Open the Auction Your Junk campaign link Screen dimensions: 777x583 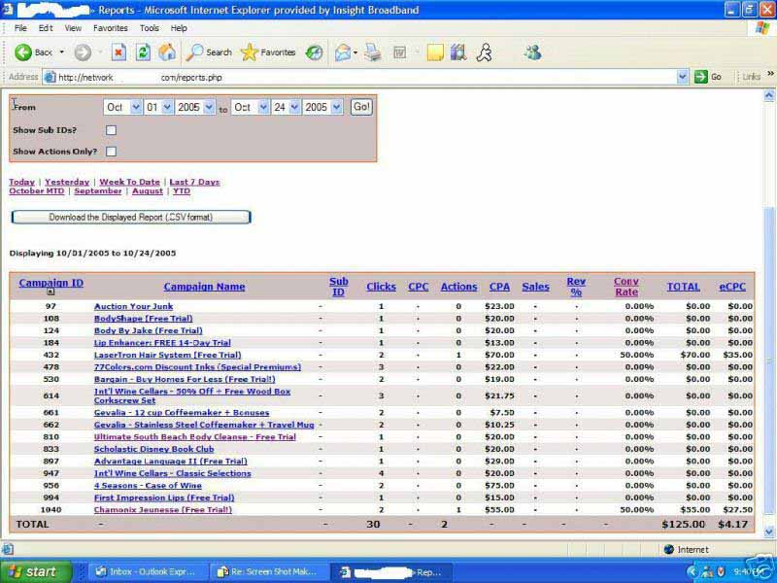click(133, 306)
